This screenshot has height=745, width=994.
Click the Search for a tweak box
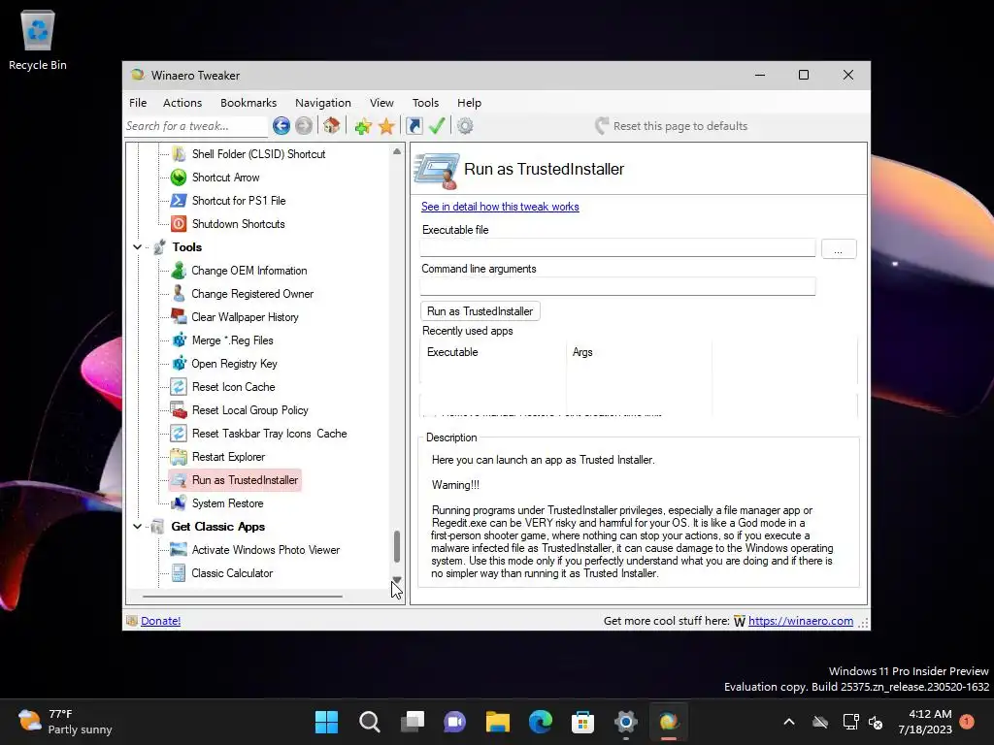tap(196, 126)
